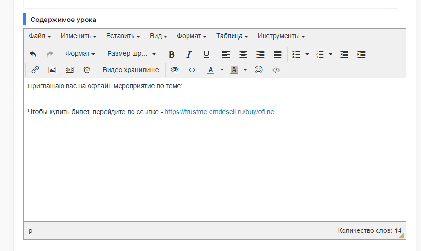Click the Видео хранилище button
Screen dimensions: 421x251
[131, 70]
